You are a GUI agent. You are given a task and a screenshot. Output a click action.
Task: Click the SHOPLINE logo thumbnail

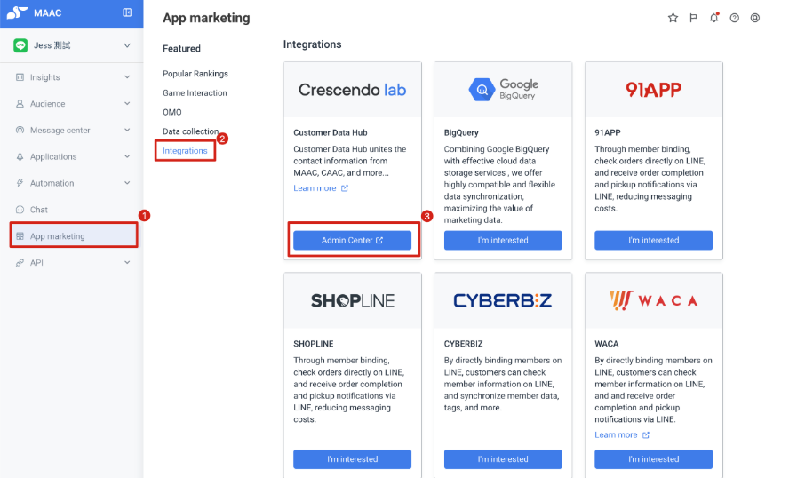[352, 300]
